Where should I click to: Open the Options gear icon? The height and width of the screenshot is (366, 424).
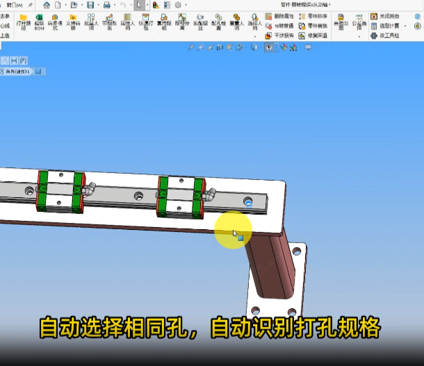[x=178, y=5]
